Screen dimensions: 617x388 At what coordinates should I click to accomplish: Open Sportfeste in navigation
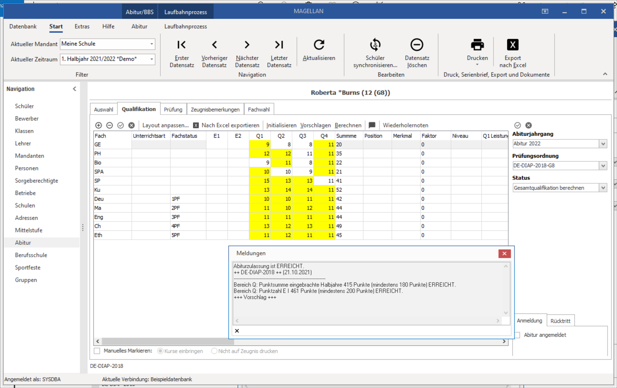(28, 267)
